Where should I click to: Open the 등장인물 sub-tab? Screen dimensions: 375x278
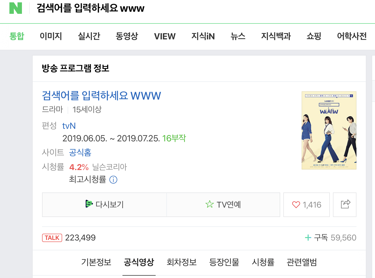pos(224,262)
